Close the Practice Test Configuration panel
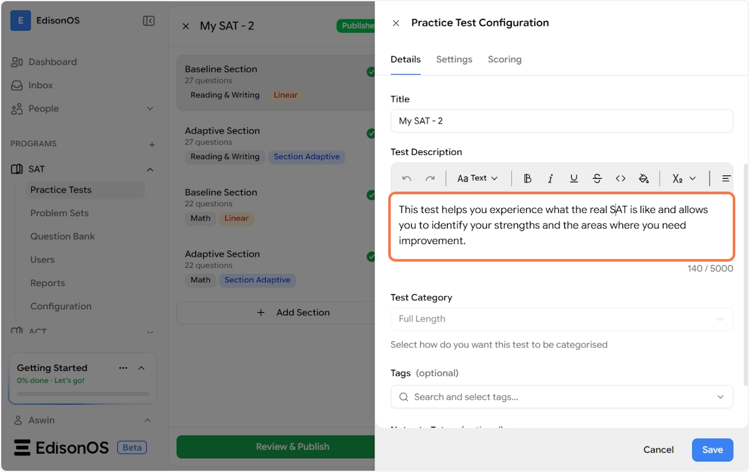Screen dimensions: 749x472 [x=396, y=23]
